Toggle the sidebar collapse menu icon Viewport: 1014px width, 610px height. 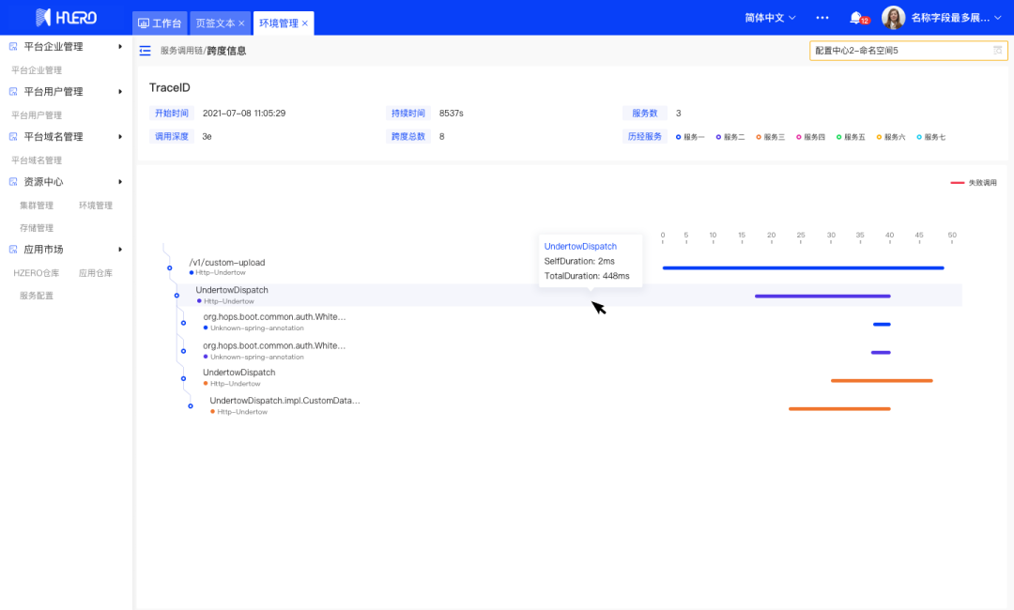click(145, 51)
